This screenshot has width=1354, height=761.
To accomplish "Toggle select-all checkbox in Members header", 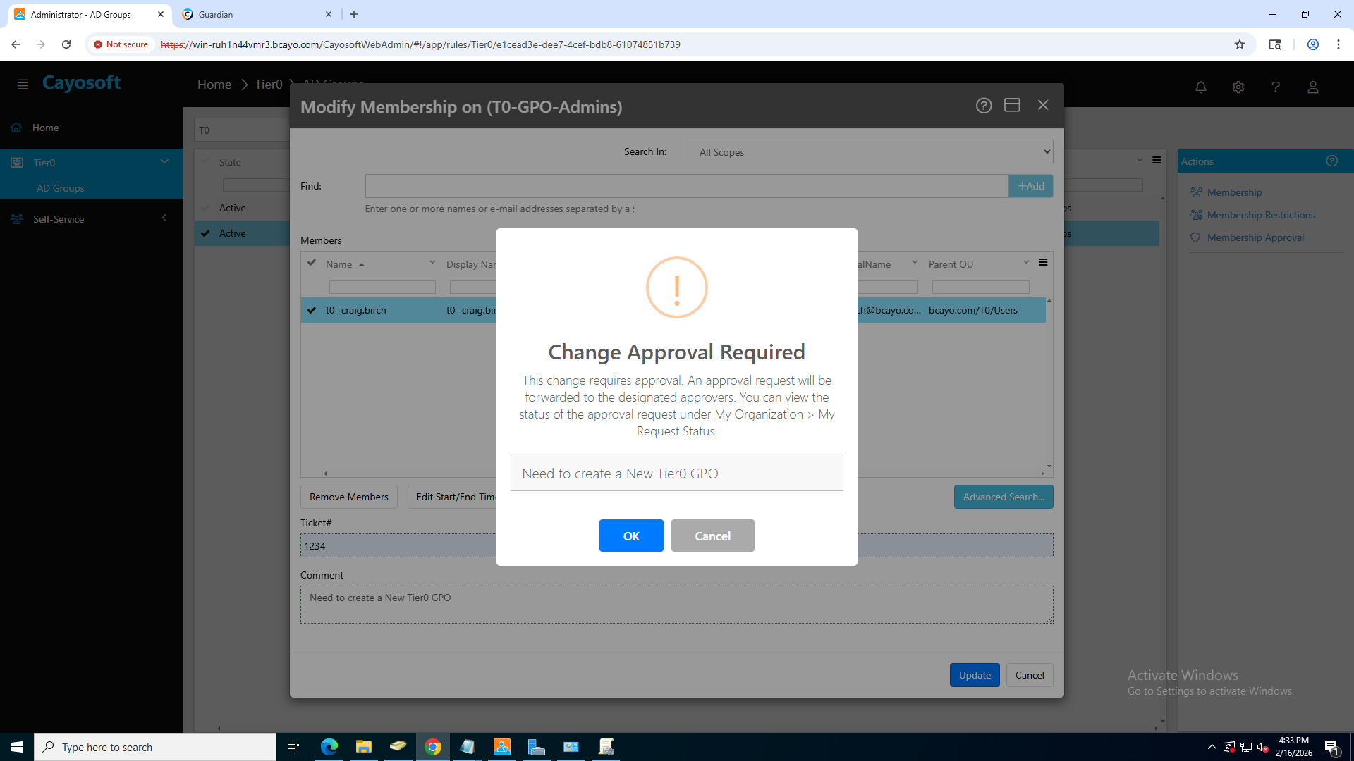I will (312, 263).
